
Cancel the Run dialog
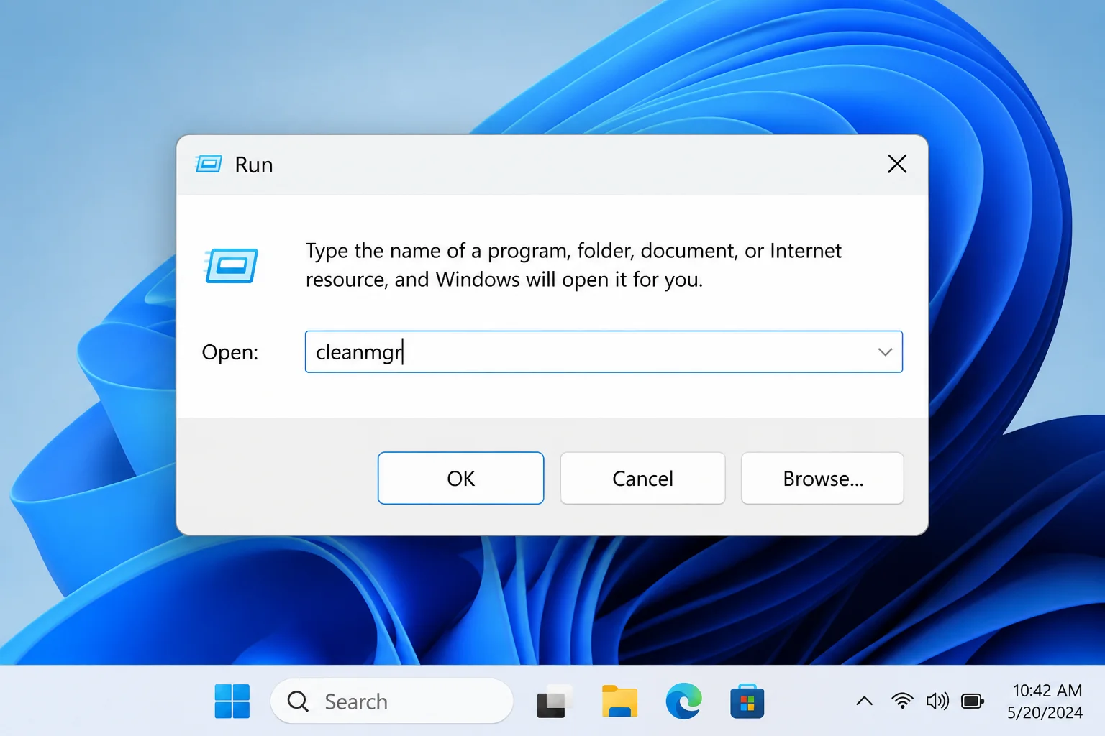point(642,478)
